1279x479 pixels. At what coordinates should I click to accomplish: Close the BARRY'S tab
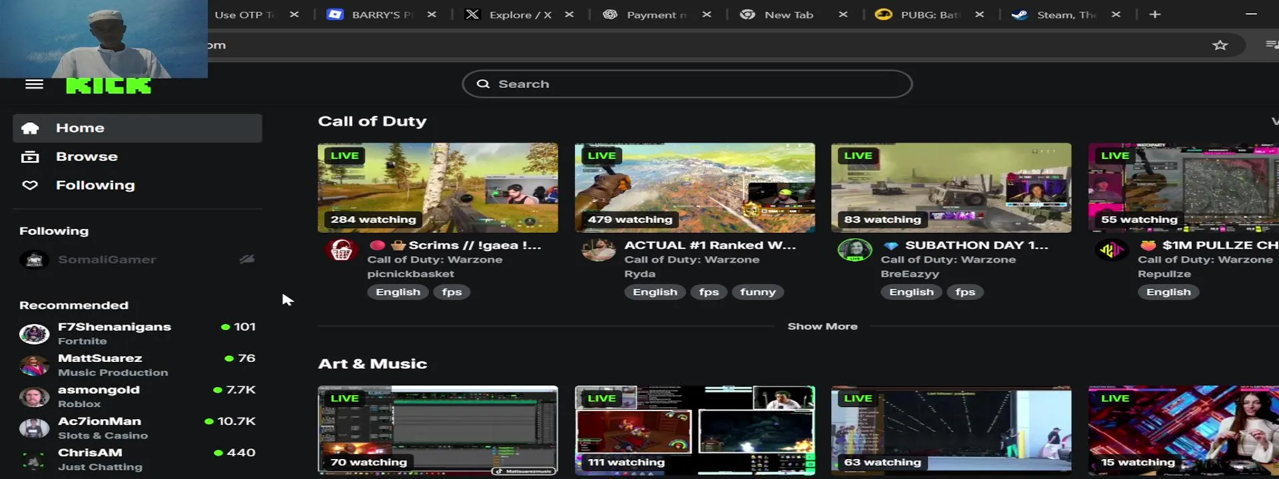point(432,15)
